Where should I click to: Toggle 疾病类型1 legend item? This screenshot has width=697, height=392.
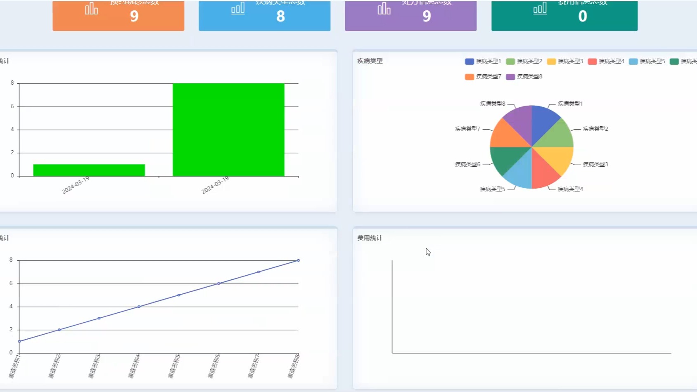483,61
